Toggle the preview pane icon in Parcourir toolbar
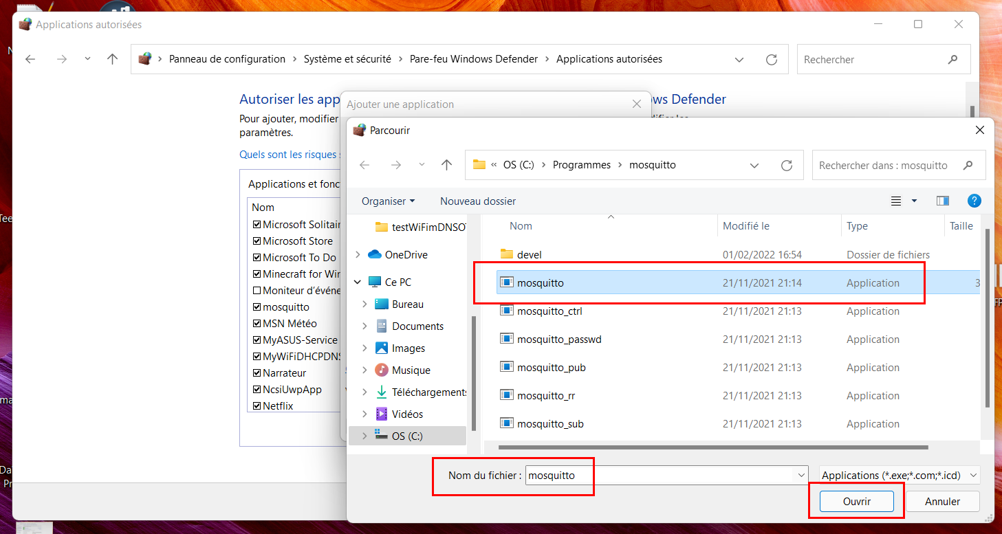 click(943, 201)
